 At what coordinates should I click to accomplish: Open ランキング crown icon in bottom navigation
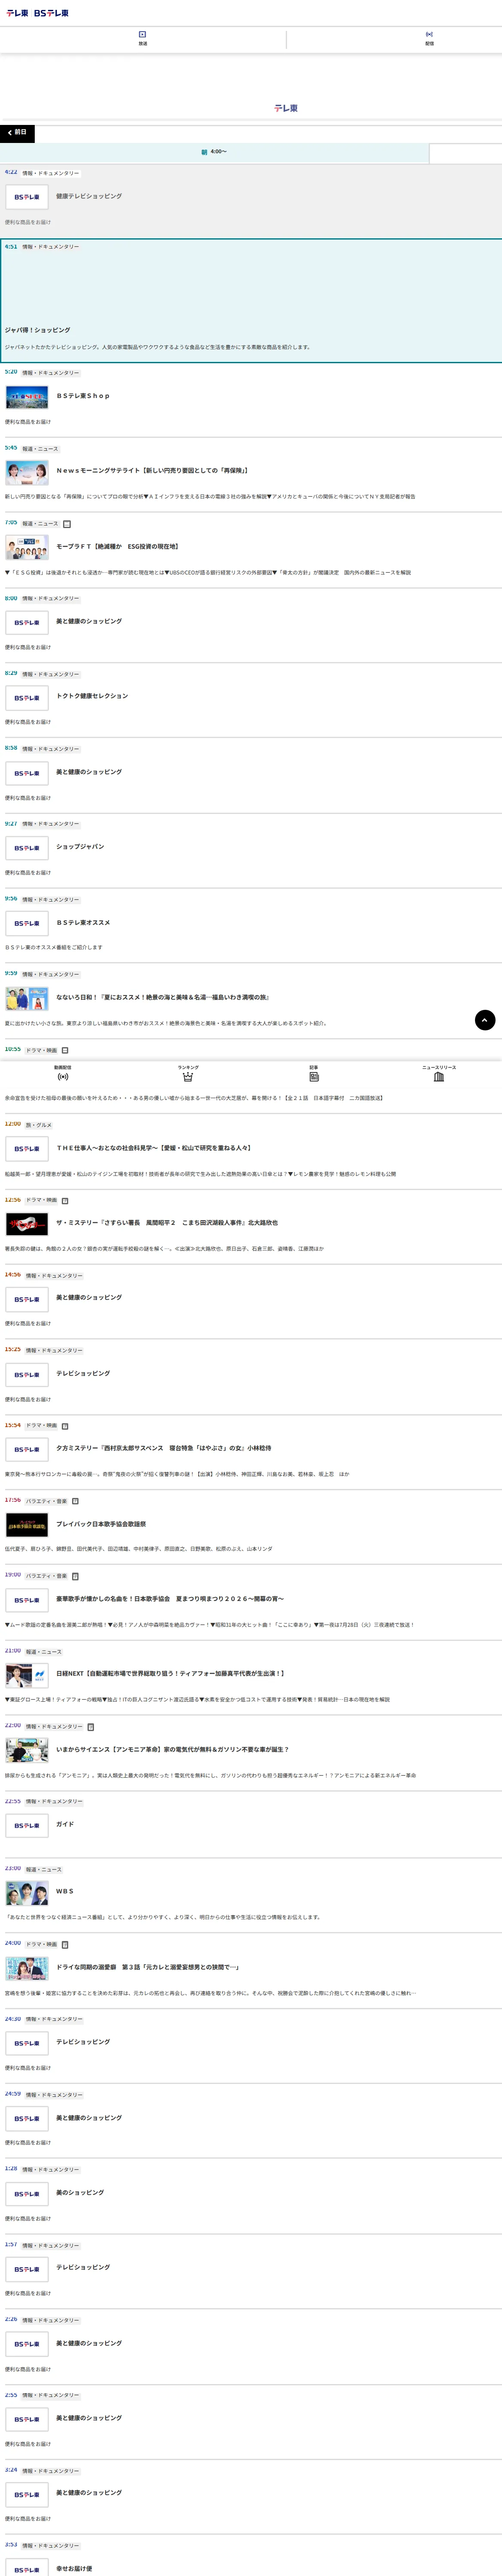point(188,1073)
